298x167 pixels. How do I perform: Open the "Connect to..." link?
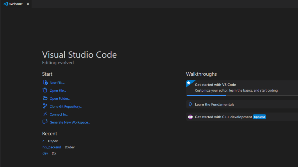click(58, 114)
